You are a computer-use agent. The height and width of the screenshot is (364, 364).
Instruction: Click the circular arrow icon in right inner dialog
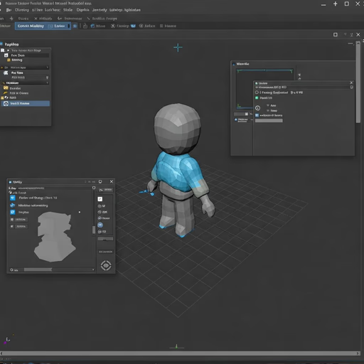pos(258,108)
